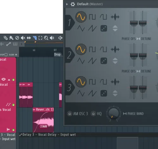The image size is (158, 149).
Task: Choose noise dice shape for oscillator 2
Action: tap(104, 61)
